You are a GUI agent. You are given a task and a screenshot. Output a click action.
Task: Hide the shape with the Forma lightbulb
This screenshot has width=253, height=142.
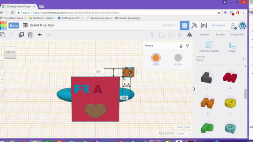(187, 46)
